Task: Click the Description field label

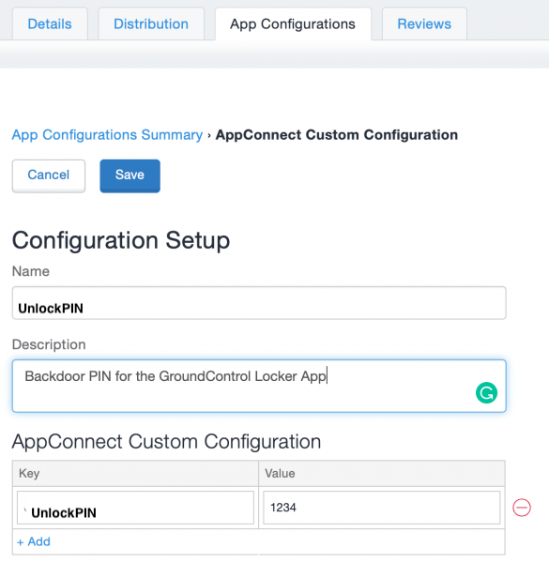Action: [49, 344]
